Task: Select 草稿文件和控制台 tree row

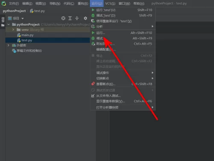Action: coord(48,51)
